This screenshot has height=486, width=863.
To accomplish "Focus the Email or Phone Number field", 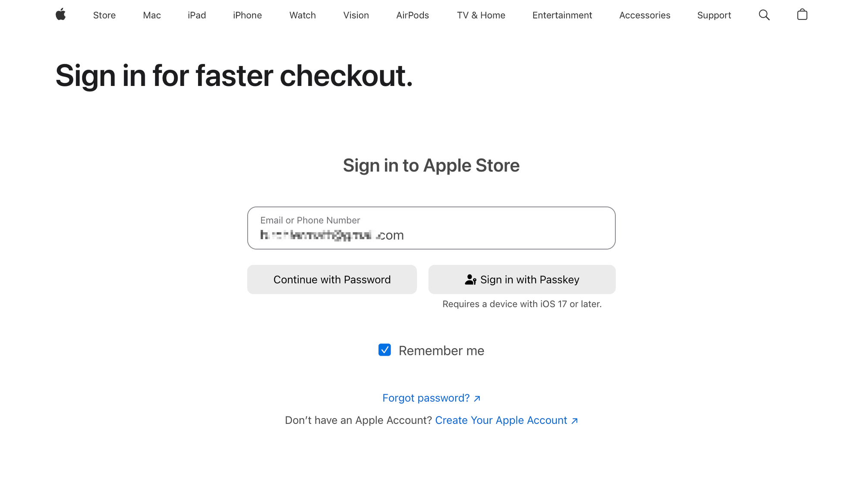I will click(431, 228).
